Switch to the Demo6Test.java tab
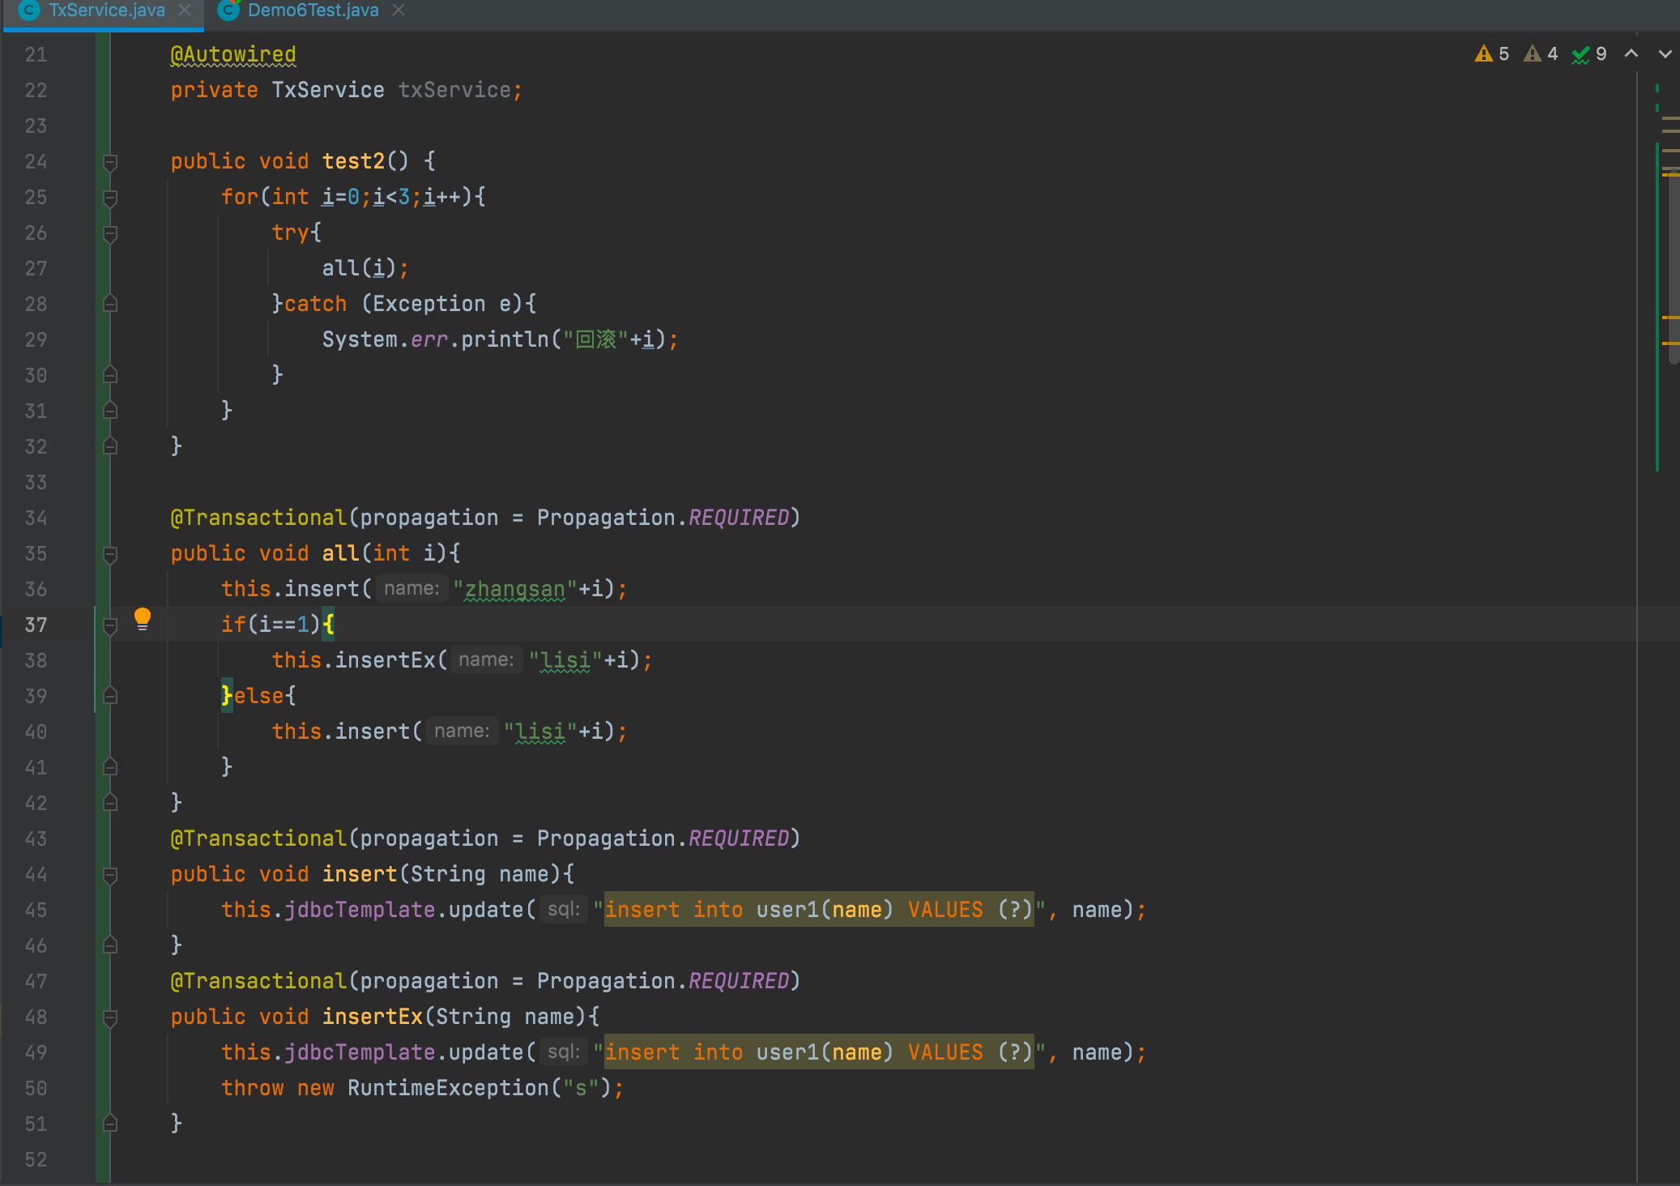The image size is (1680, 1186). [313, 11]
